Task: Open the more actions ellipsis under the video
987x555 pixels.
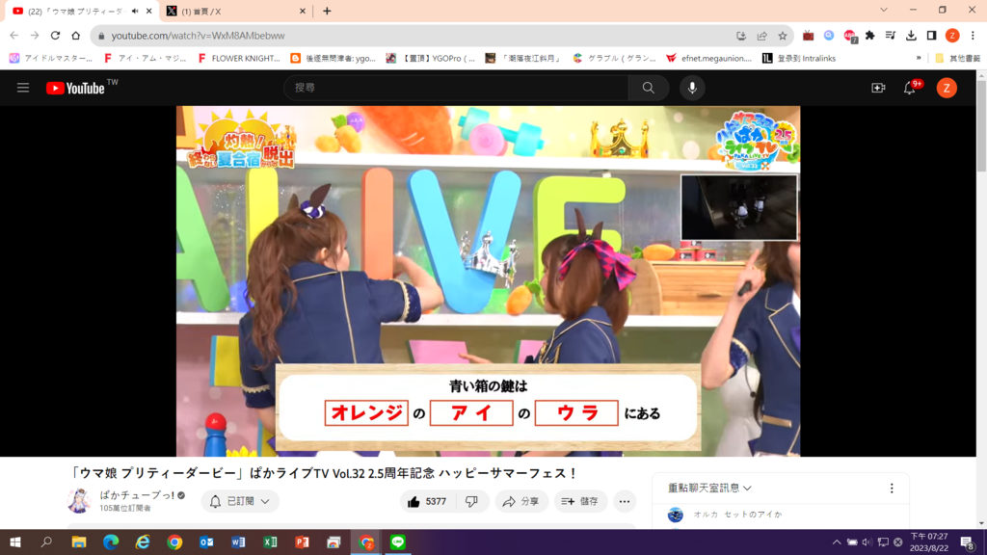Action: click(625, 501)
